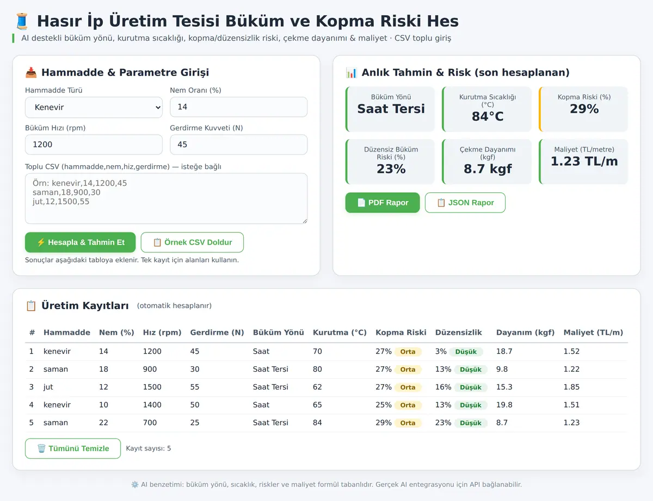Click the jut cell in row 3
Image resolution: width=653 pixels, height=501 pixels.
point(48,387)
